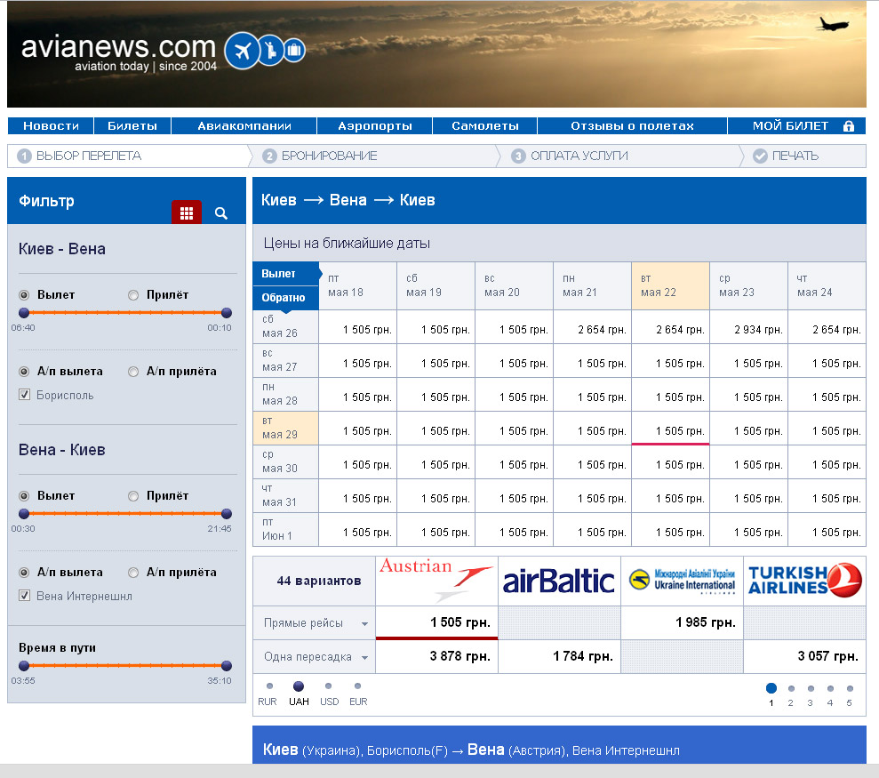Go to Отзывы о полетах page
This screenshot has width=879, height=778.
coord(632,126)
